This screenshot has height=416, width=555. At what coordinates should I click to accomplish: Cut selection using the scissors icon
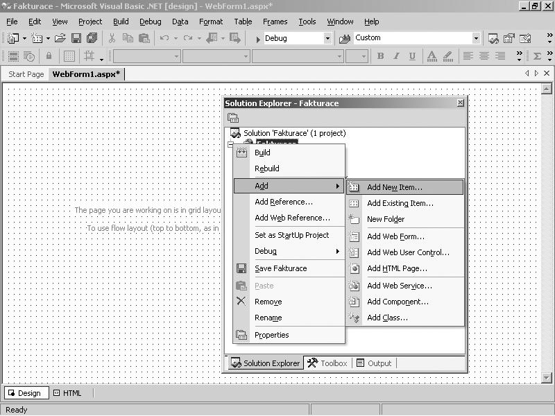click(112, 38)
